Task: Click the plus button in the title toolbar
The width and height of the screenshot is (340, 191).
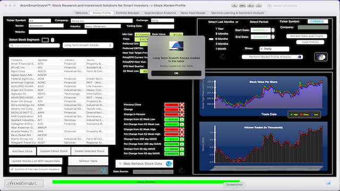Action: [234, 5]
